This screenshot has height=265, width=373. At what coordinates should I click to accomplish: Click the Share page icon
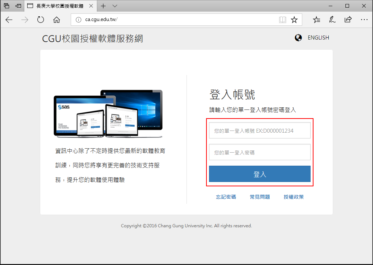[348, 20]
